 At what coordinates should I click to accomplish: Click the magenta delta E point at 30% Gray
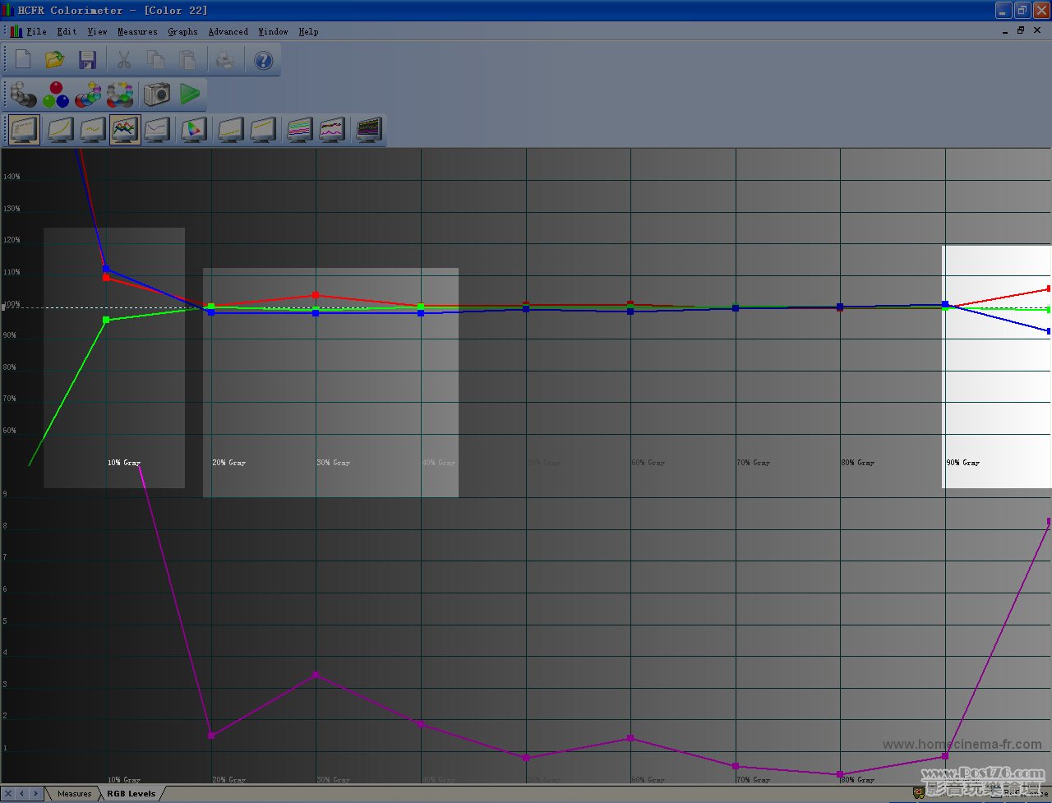point(316,675)
